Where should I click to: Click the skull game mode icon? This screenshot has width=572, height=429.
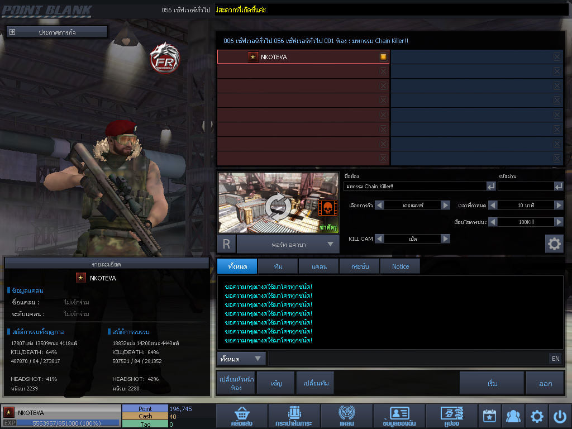pos(327,208)
